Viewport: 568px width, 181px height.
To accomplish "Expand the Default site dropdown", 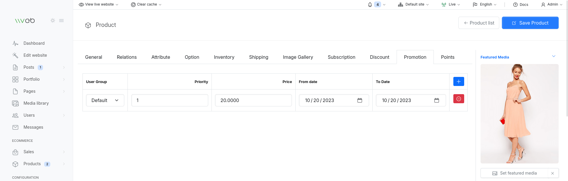I will click(413, 4).
